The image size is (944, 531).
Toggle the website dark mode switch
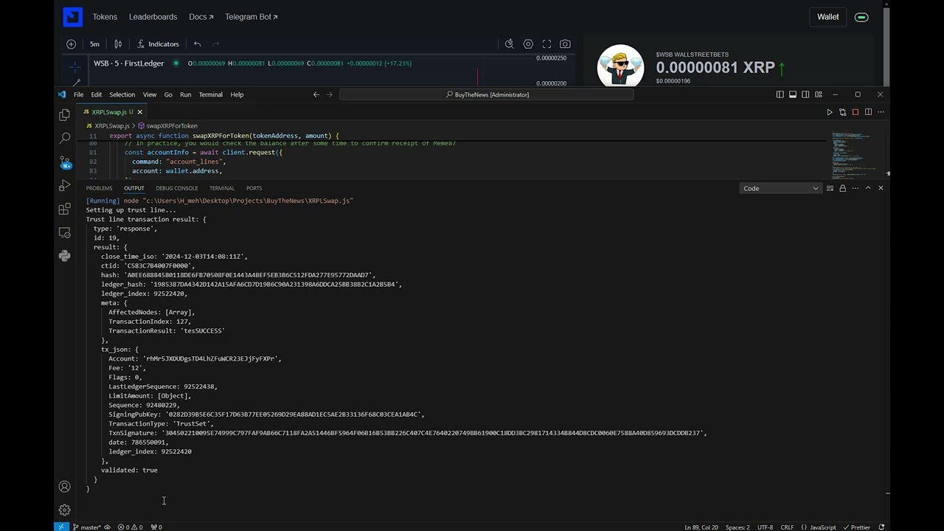[x=861, y=16]
